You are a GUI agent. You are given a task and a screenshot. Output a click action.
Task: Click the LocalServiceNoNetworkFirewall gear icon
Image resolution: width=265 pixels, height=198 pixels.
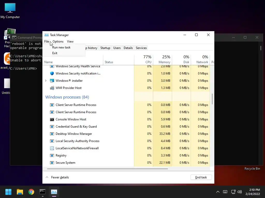pyautogui.click(x=52, y=148)
